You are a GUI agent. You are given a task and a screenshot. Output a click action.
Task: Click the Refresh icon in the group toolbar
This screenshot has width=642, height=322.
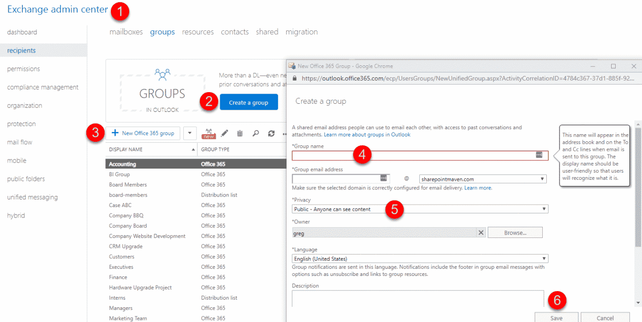[x=271, y=133]
